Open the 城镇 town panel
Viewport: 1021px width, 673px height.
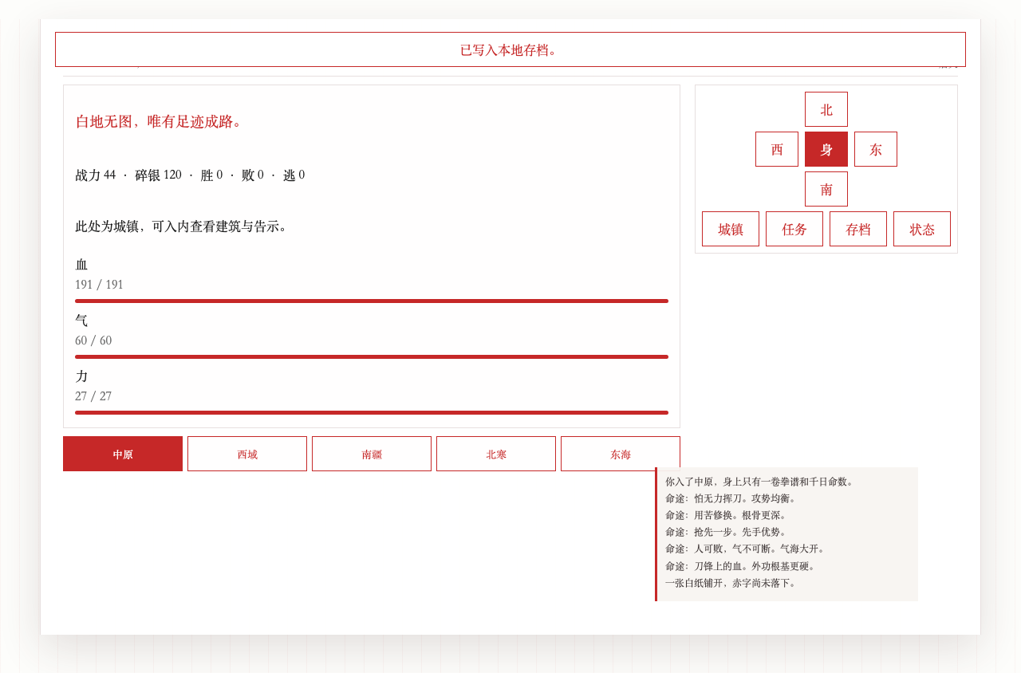(730, 229)
